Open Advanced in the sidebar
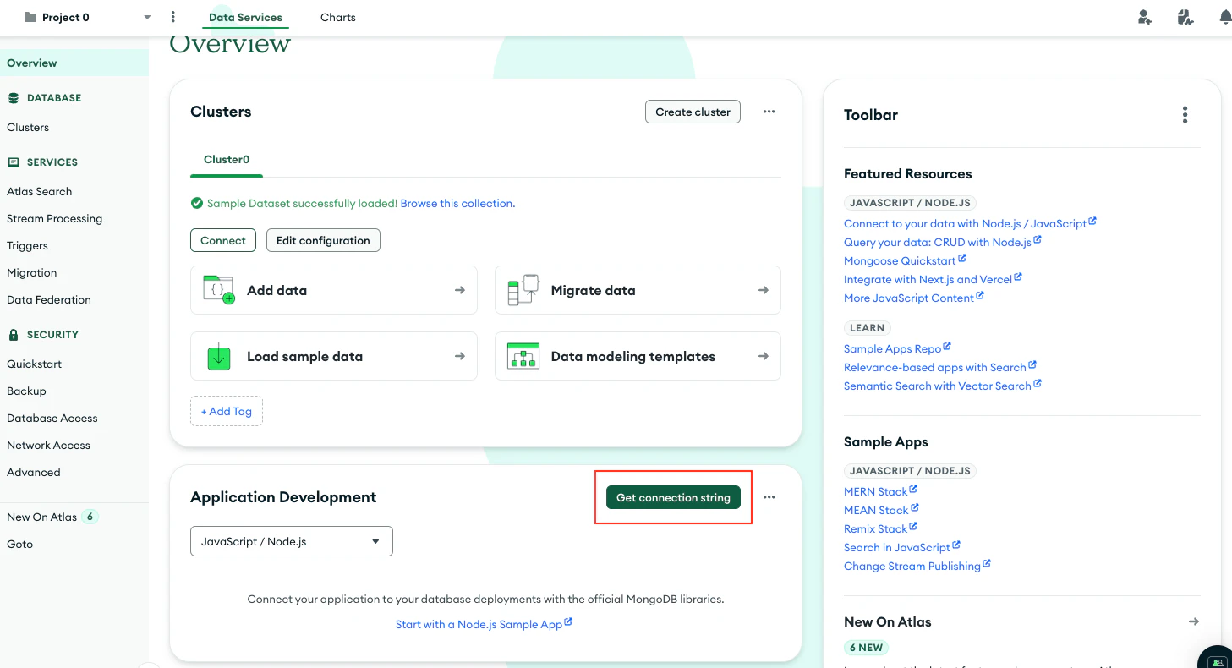The image size is (1232, 668). 34,472
